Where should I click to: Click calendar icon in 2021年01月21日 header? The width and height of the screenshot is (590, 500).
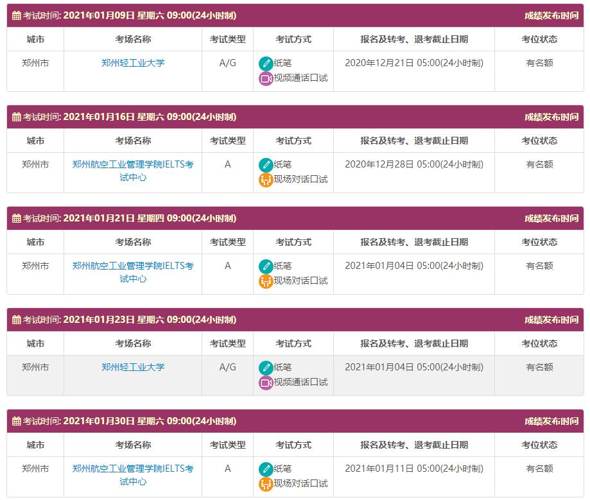[17, 218]
